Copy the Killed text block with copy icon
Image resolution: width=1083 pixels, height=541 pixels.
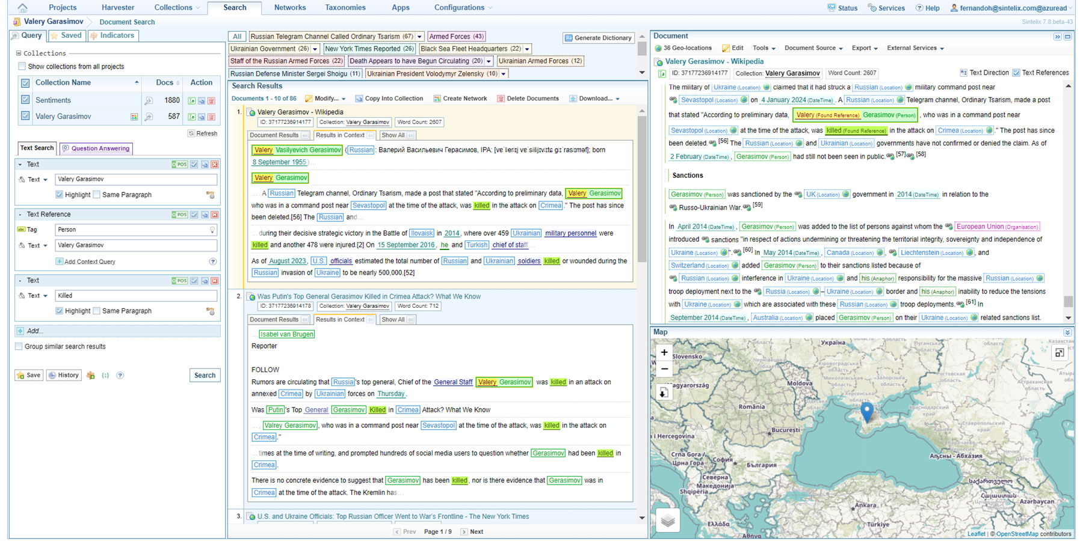click(x=205, y=281)
